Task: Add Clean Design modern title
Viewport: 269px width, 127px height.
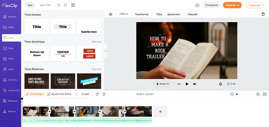Action: (x=89, y=81)
